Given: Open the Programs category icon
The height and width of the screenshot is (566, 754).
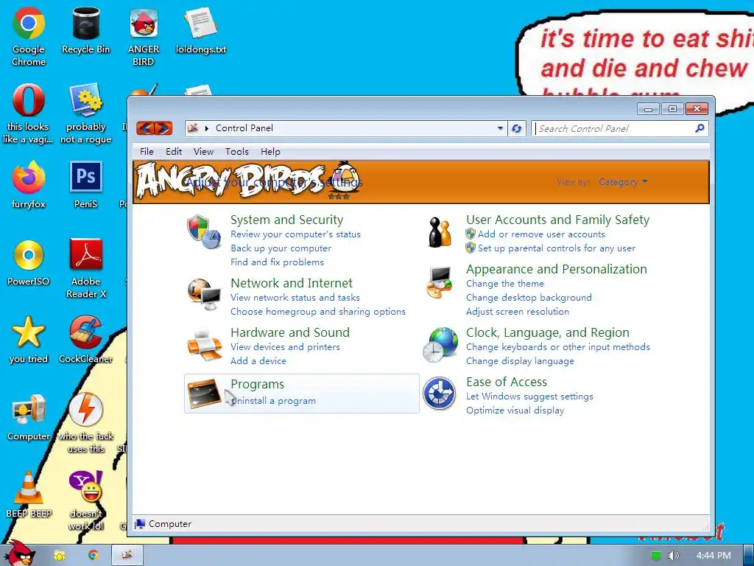Looking at the screenshot, I should [x=204, y=394].
